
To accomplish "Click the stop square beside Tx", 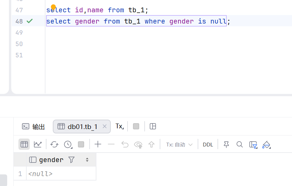I will point(136,126).
